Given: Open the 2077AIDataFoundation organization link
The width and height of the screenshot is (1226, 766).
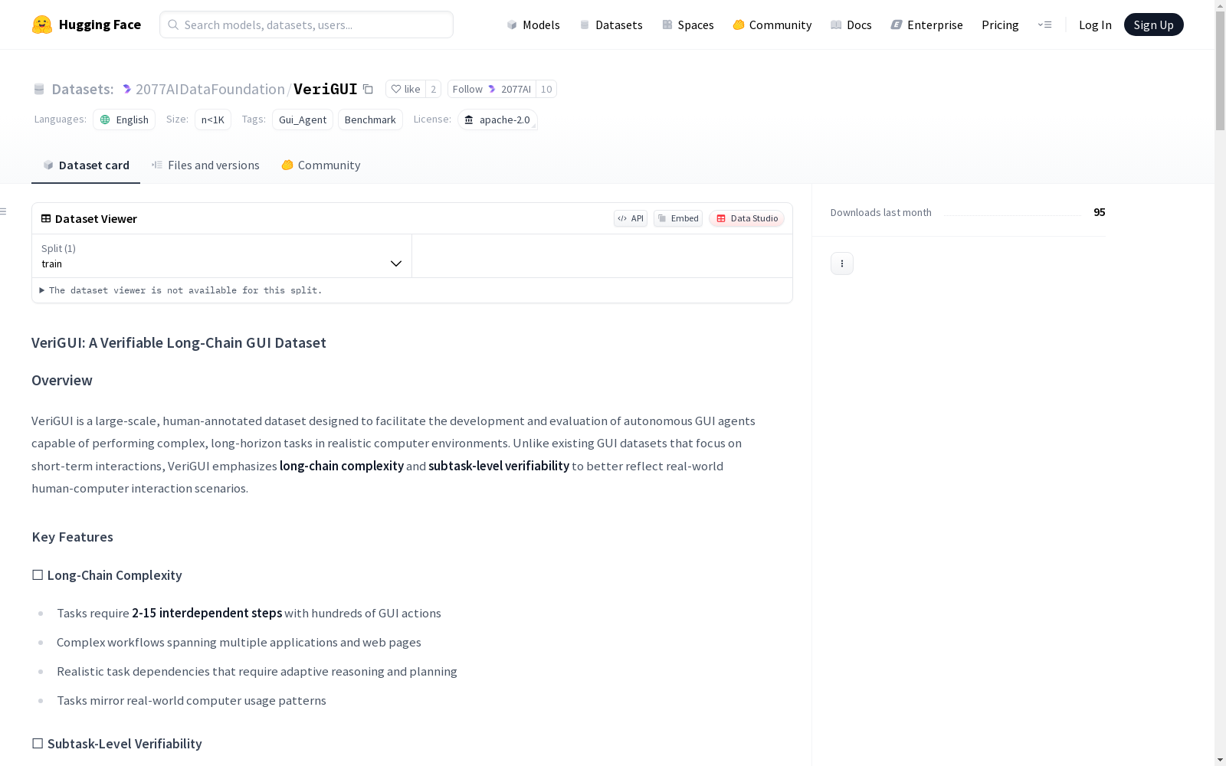Looking at the screenshot, I should (x=210, y=89).
